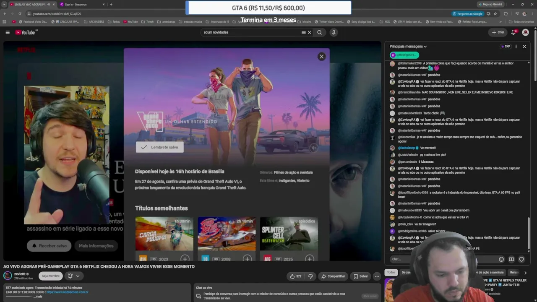Close the live chat panel
The height and width of the screenshot is (302, 537).
524,47
